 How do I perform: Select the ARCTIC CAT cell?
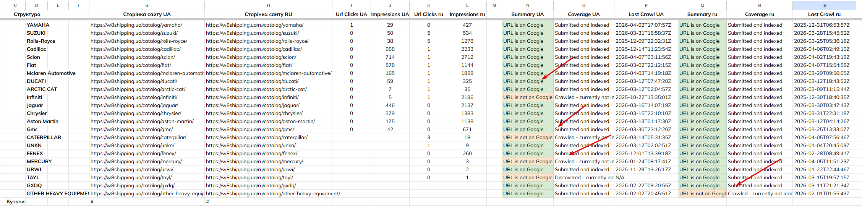(x=42, y=89)
